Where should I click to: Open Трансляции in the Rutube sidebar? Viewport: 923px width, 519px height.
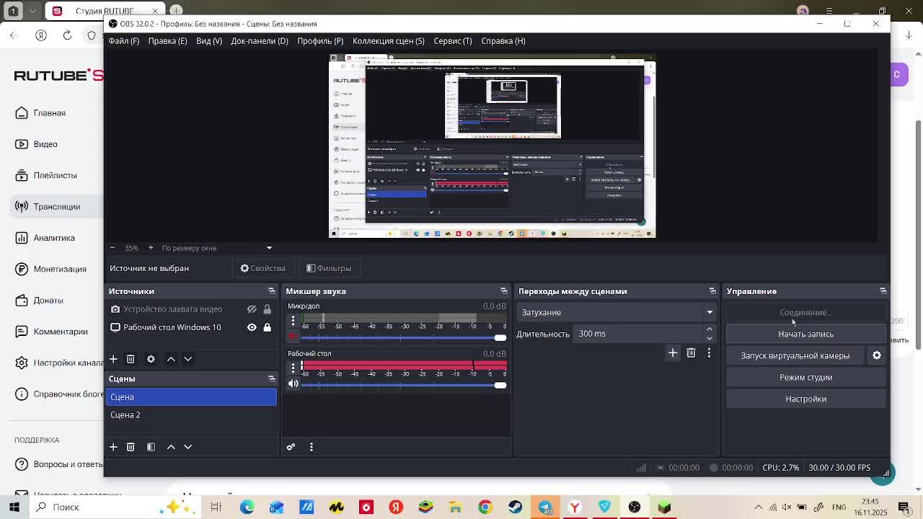point(57,207)
